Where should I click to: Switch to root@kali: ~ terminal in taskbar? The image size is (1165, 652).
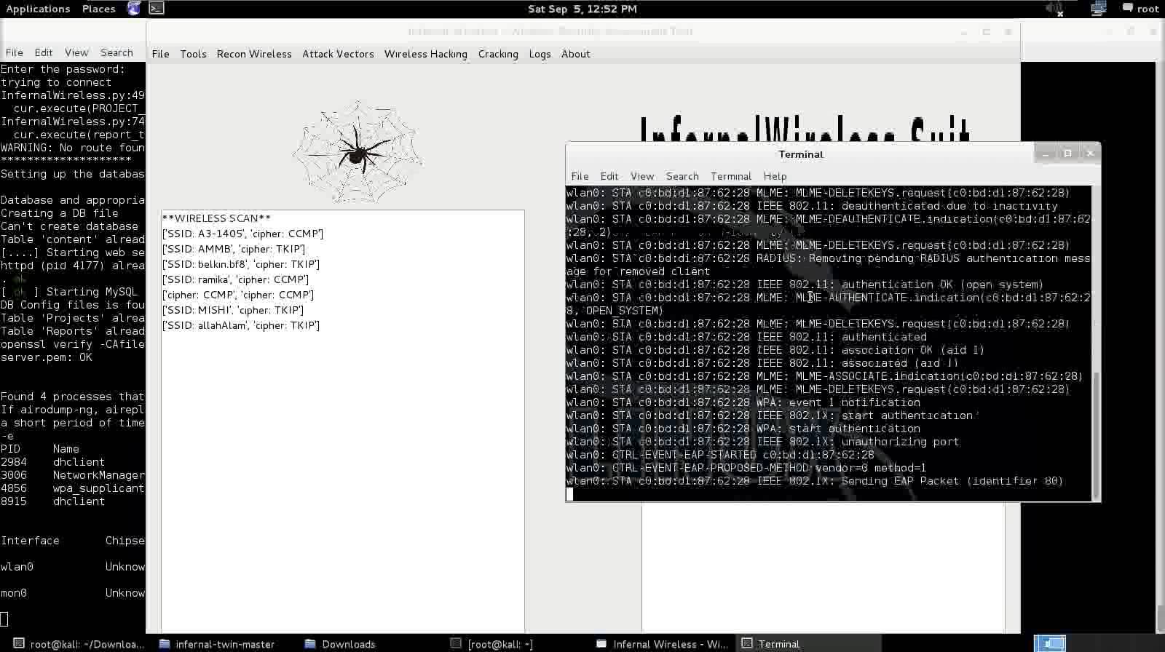[492, 644]
